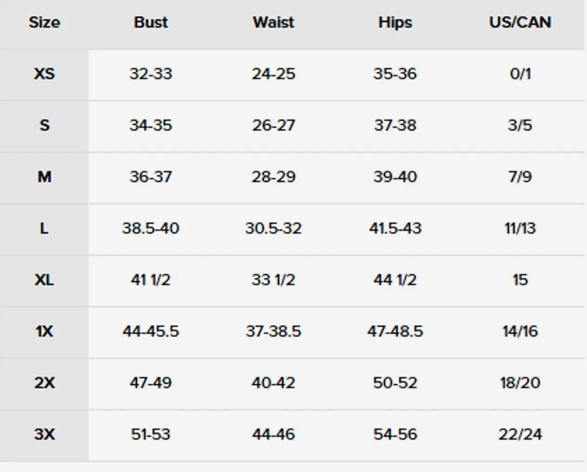
Task: Click the 47-48.5 hips cell
Action: click(395, 331)
